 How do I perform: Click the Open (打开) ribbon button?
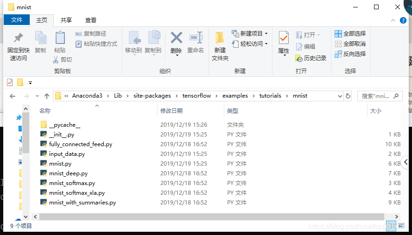click(x=308, y=35)
